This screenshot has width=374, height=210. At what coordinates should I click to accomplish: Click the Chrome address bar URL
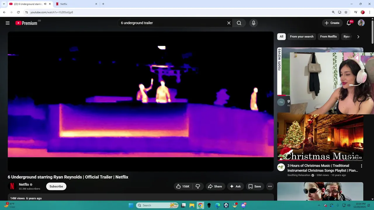point(52,12)
